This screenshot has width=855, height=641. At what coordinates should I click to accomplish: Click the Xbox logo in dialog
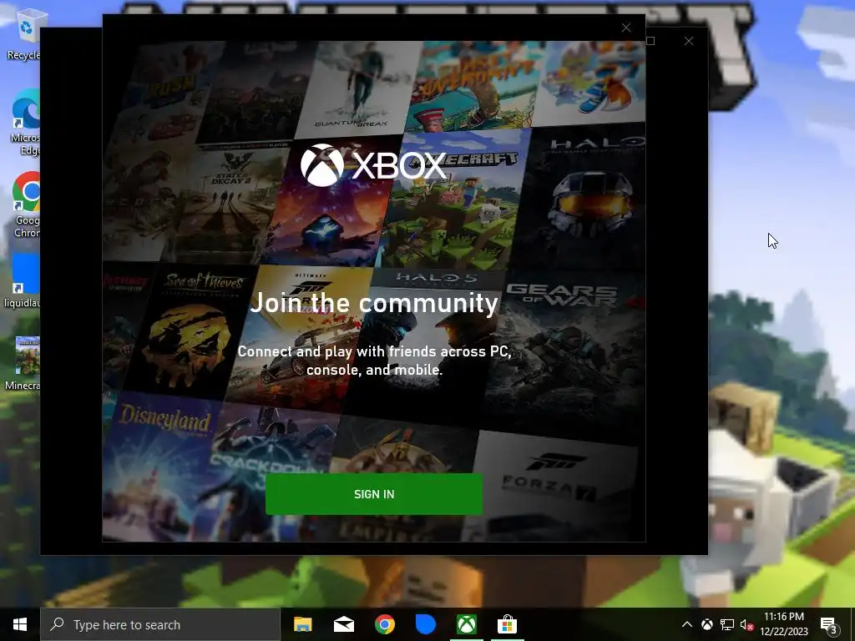(x=373, y=164)
